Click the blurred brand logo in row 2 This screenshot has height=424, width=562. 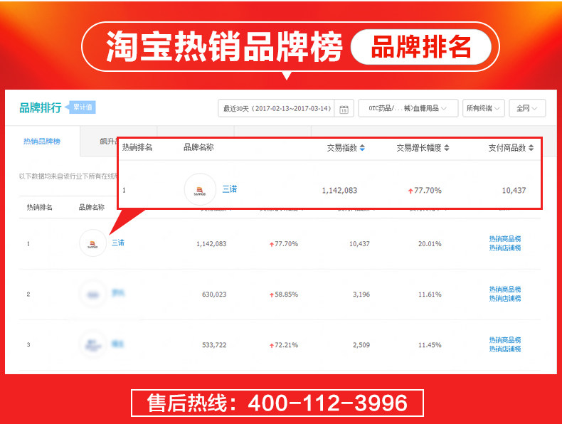pyautogui.click(x=92, y=295)
